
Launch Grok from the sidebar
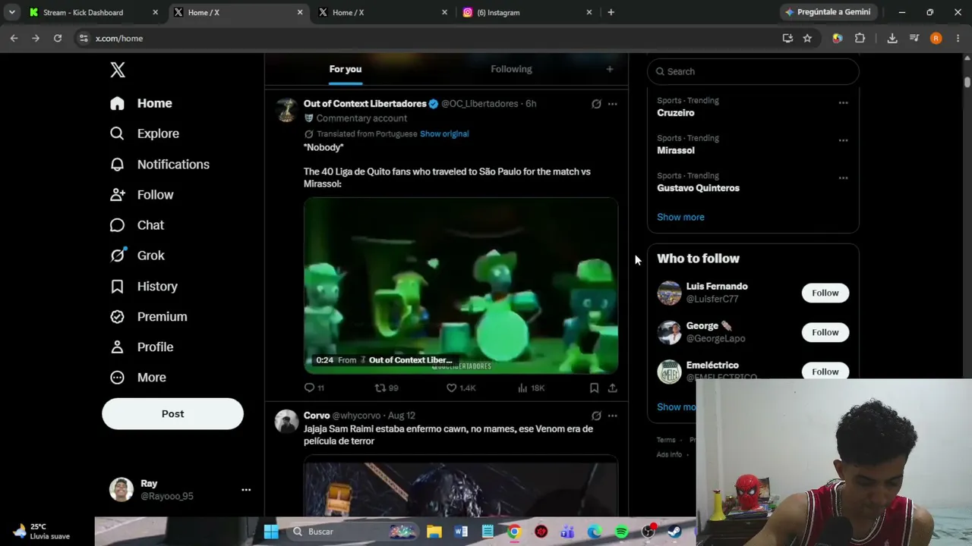137,256
